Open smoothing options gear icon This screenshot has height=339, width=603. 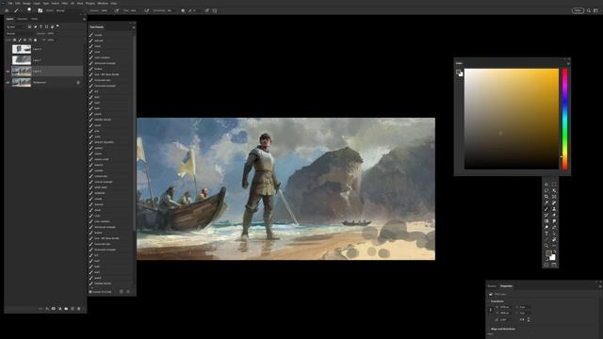click(183, 10)
